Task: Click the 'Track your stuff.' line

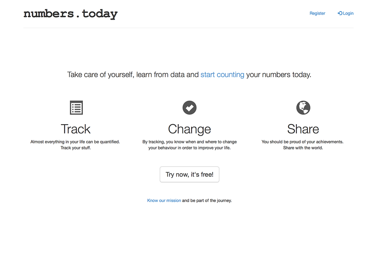Action: [x=76, y=148]
